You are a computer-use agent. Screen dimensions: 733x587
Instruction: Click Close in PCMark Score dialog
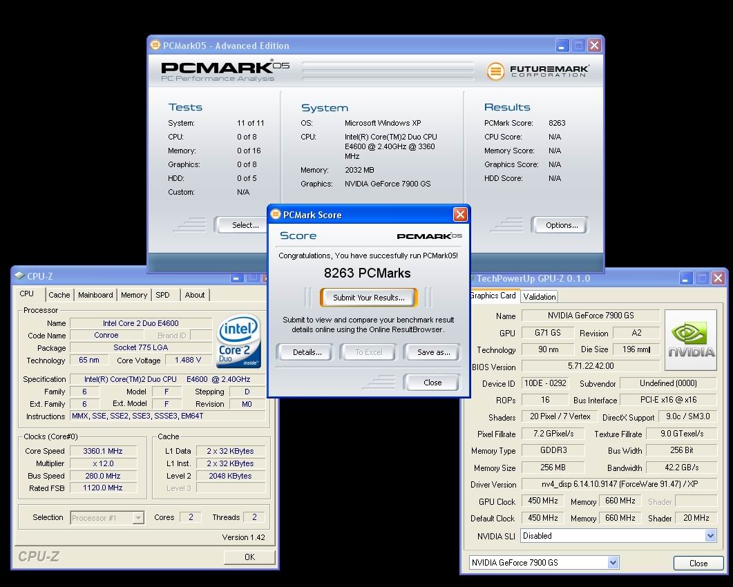click(x=432, y=383)
